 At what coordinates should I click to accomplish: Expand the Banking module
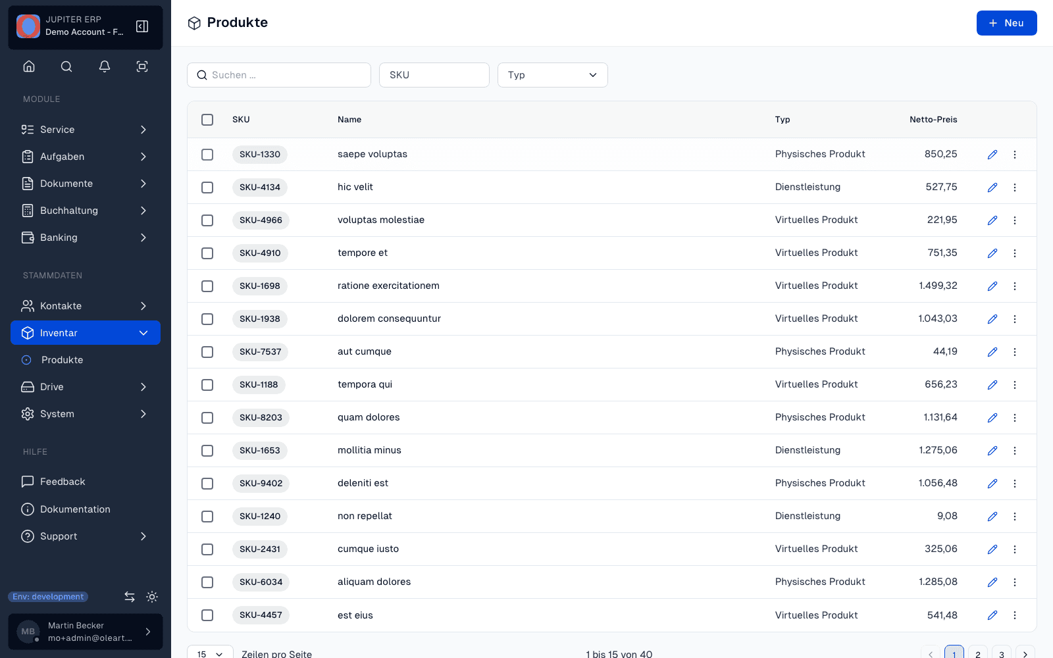pos(86,238)
